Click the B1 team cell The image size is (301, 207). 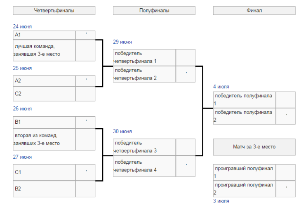tap(44, 122)
